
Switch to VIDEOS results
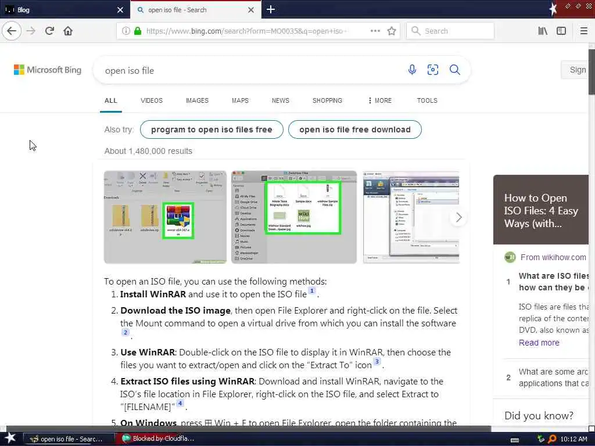[152, 100]
